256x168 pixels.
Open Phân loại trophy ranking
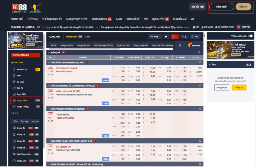pos(194,45)
